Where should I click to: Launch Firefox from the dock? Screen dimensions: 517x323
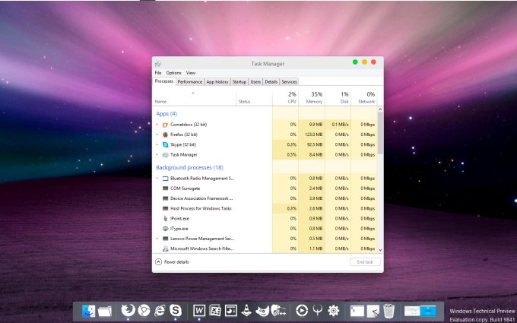tap(128, 310)
